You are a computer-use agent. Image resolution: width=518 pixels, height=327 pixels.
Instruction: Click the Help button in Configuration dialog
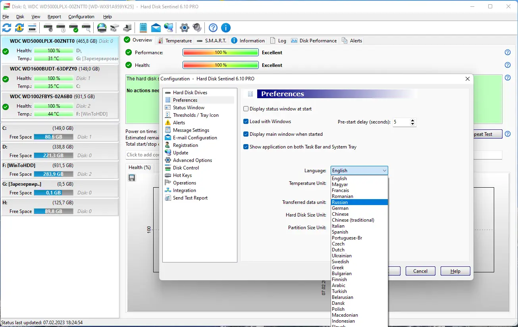pyautogui.click(x=455, y=271)
